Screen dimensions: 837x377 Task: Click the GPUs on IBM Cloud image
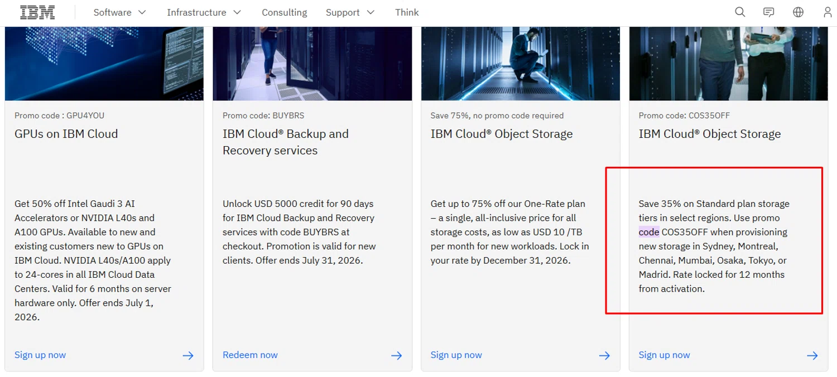pyautogui.click(x=104, y=64)
